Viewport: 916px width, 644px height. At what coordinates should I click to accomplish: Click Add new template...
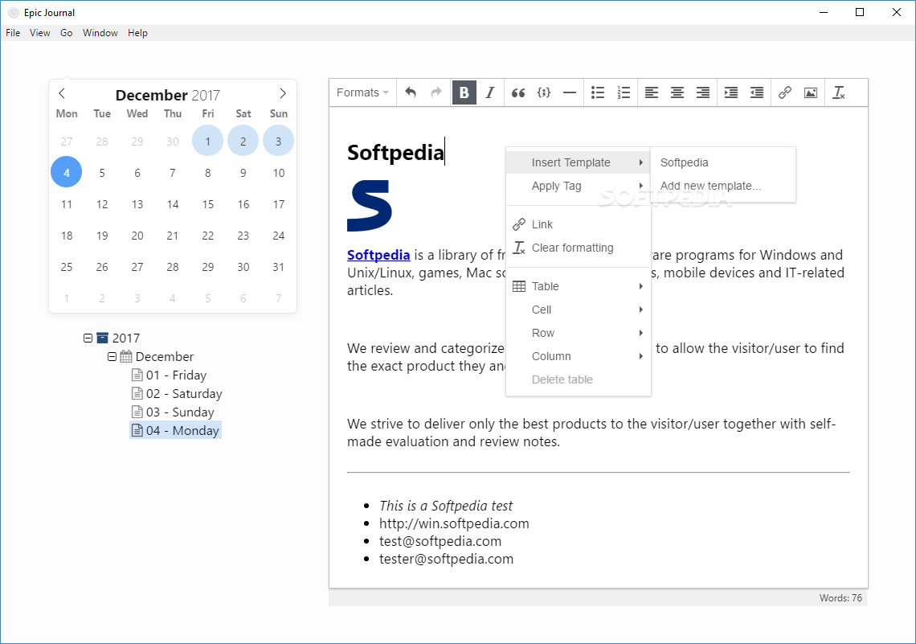[723, 186]
